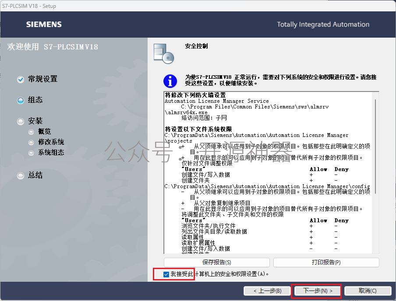The image size is (396, 301).
Task: Click the blue information icon
Action: (x=170, y=81)
